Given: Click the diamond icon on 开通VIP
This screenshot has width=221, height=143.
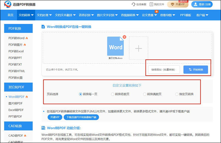Looking at the screenshot, I should pyautogui.click(x=172, y=4).
